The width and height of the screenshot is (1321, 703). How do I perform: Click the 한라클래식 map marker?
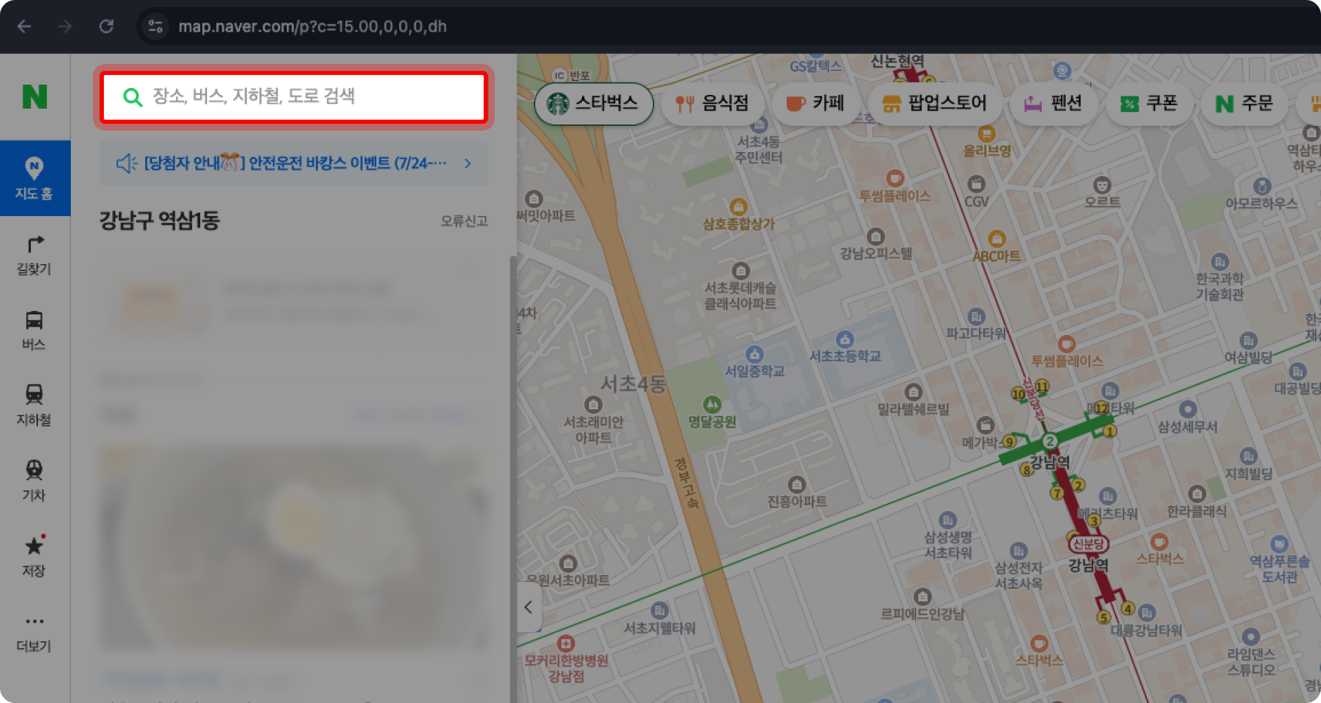click(x=1197, y=494)
